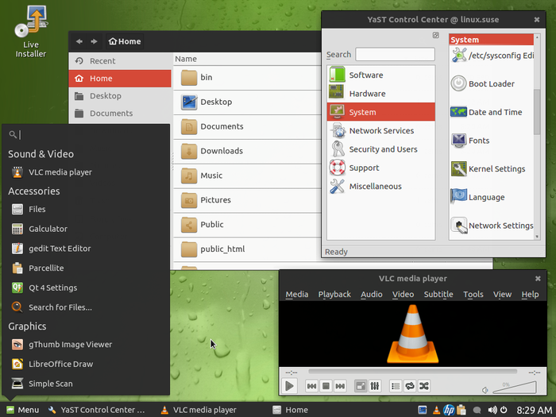Show VLC extended settings equalizer
The width and height of the screenshot is (556, 417).
click(374, 386)
